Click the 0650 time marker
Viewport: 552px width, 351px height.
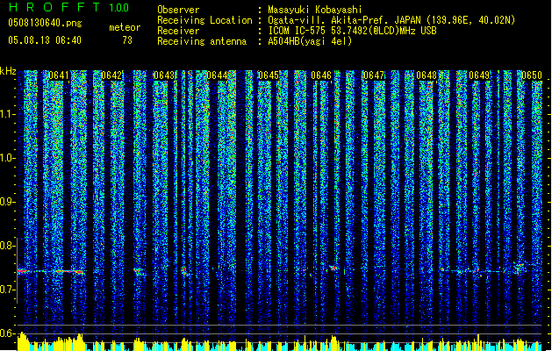[x=532, y=75]
